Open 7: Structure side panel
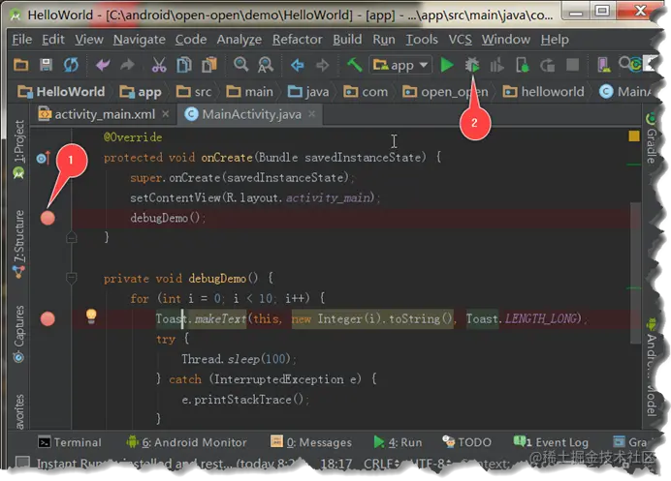 [18, 244]
